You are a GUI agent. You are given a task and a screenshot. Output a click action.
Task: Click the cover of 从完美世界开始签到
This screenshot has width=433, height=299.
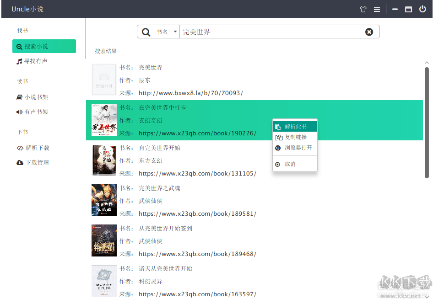coord(104,240)
